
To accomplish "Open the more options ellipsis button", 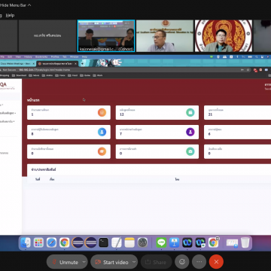I will (x=199, y=262).
